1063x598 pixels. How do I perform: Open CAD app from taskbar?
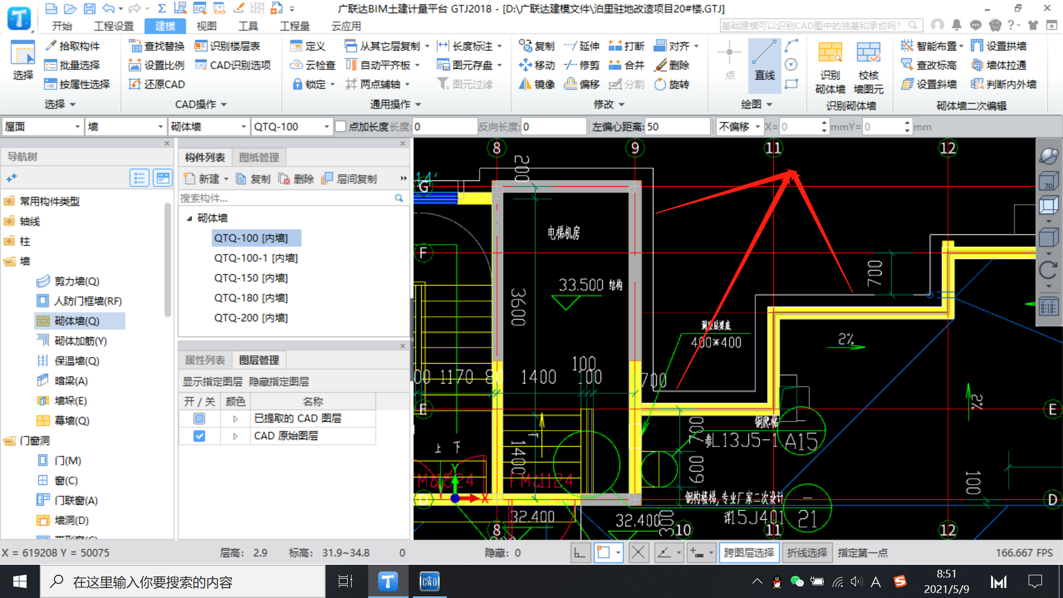430,581
